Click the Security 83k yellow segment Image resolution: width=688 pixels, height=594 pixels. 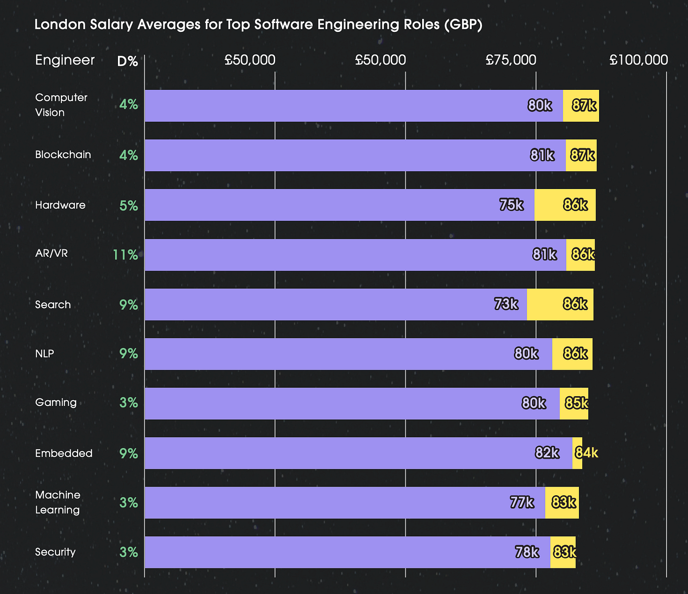(563, 552)
